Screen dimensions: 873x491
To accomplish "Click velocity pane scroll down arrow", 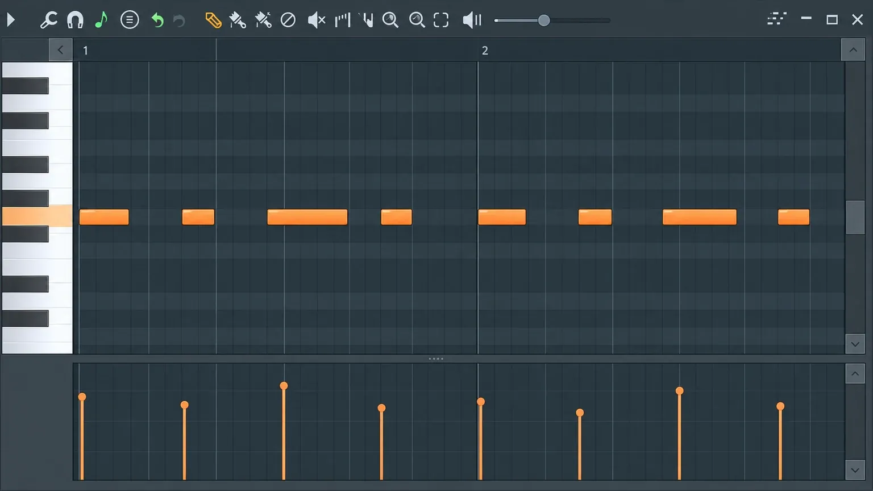I will pos(855,470).
